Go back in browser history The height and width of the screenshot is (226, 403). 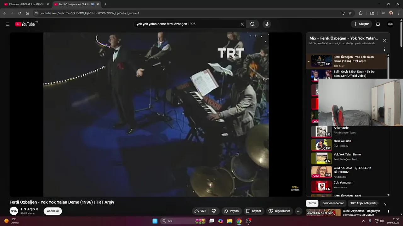tap(4, 13)
